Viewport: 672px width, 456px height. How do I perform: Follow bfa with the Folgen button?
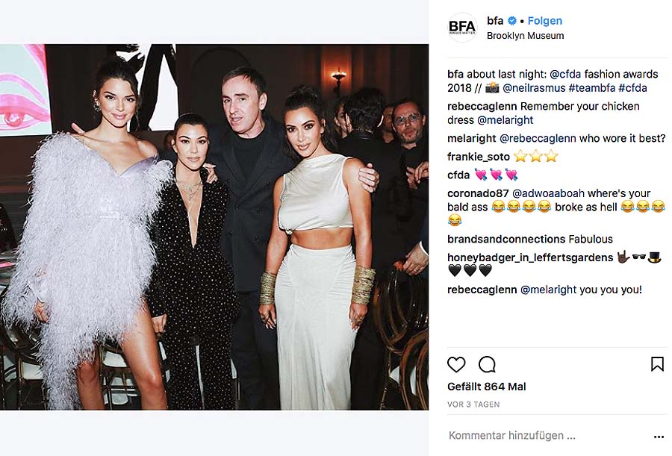tap(545, 21)
